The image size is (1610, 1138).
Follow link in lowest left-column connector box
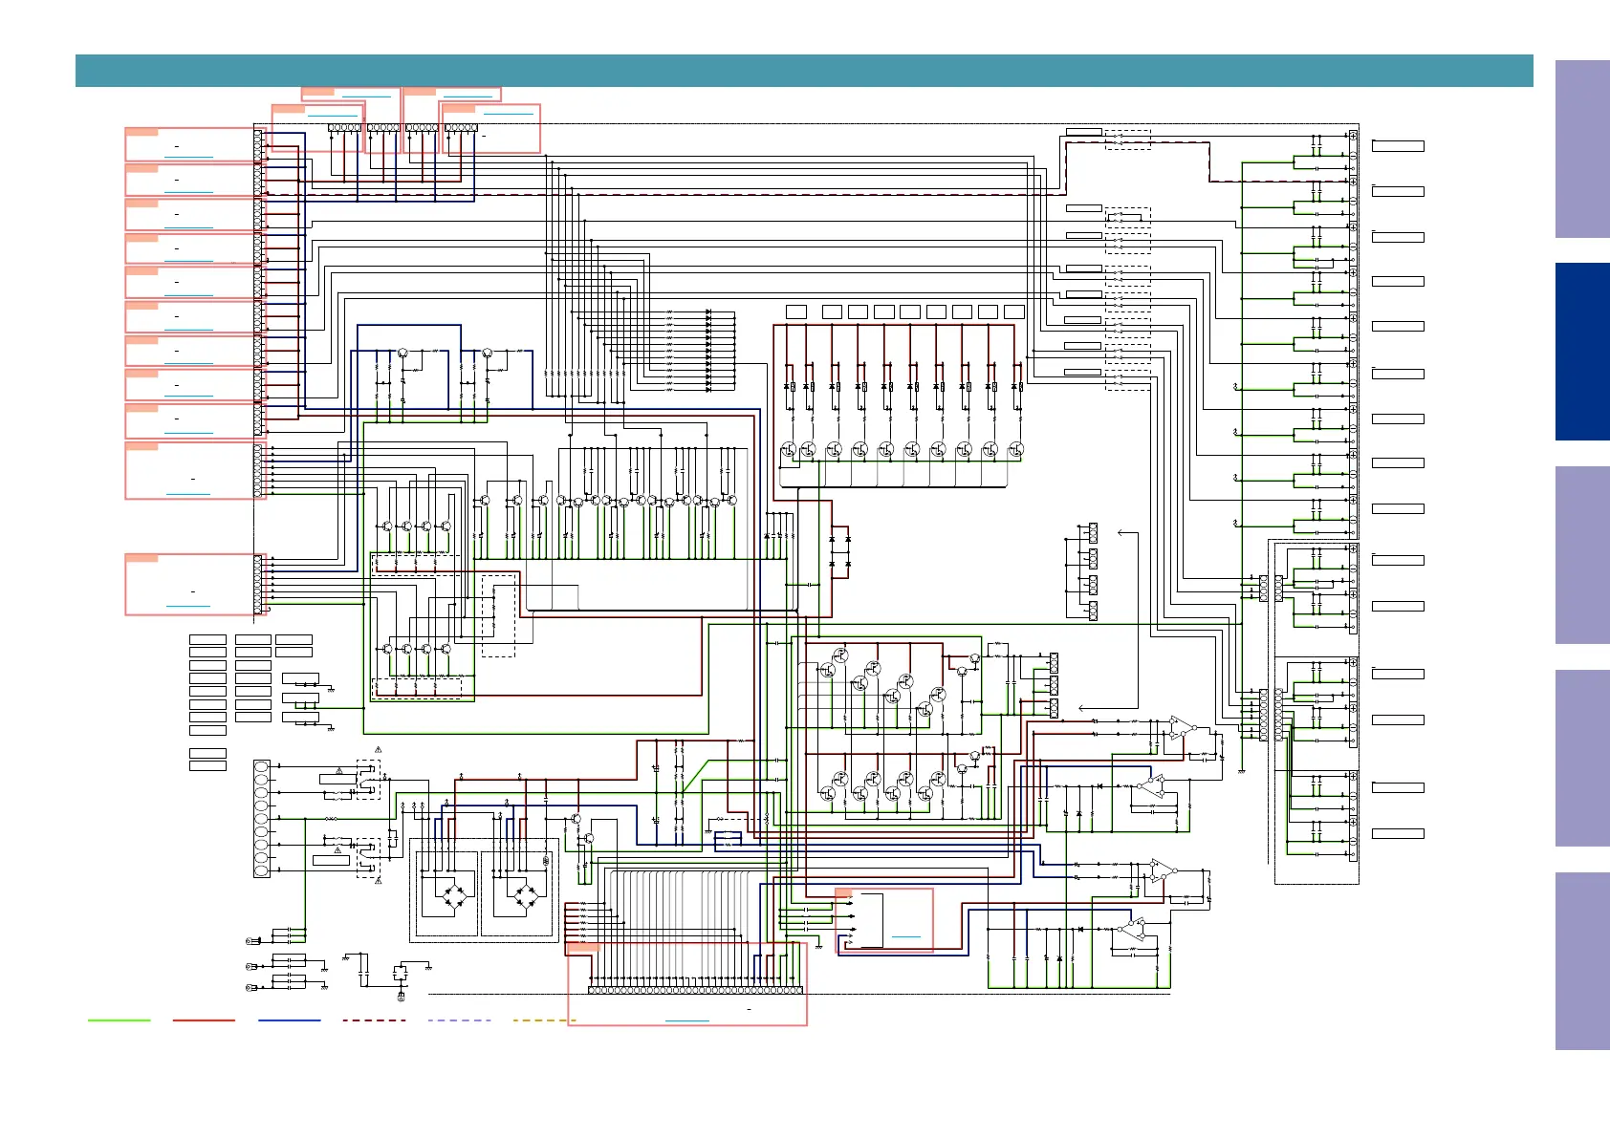[x=188, y=606]
